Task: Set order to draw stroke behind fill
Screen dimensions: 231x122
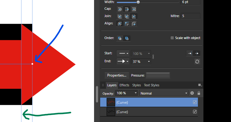Action: (x=120, y=38)
